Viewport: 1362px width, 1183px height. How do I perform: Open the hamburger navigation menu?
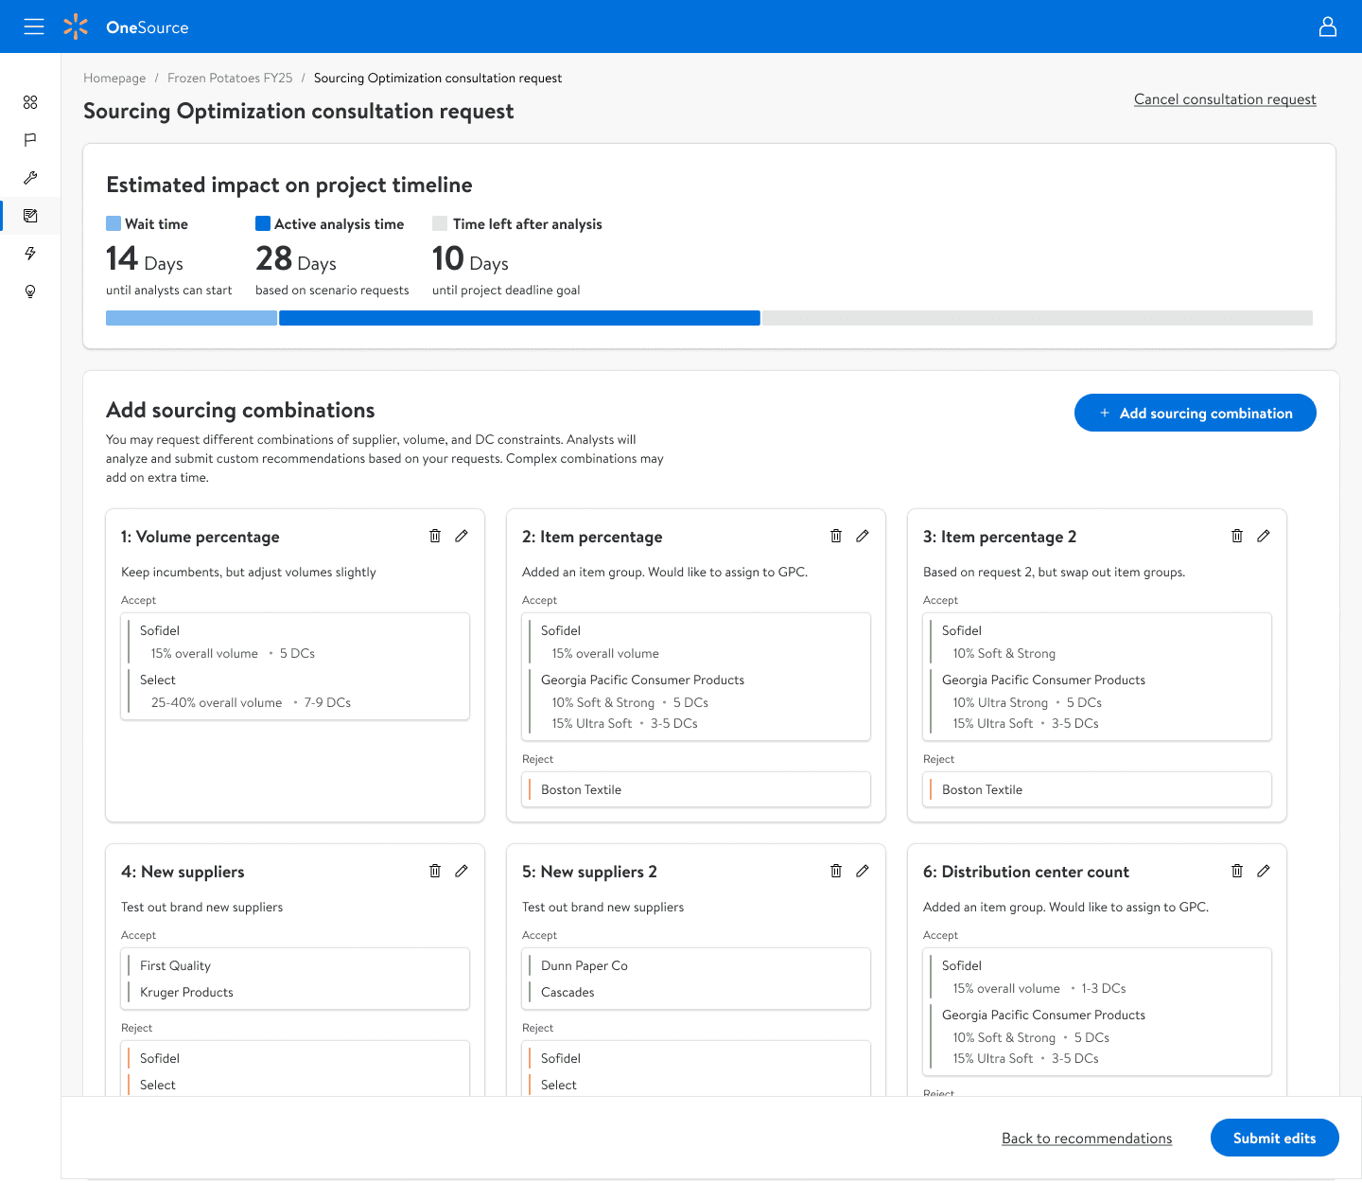34,26
